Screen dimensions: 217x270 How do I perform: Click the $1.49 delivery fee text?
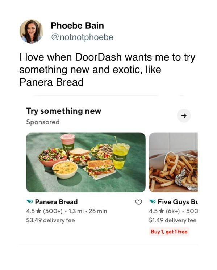[x=173, y=220]
